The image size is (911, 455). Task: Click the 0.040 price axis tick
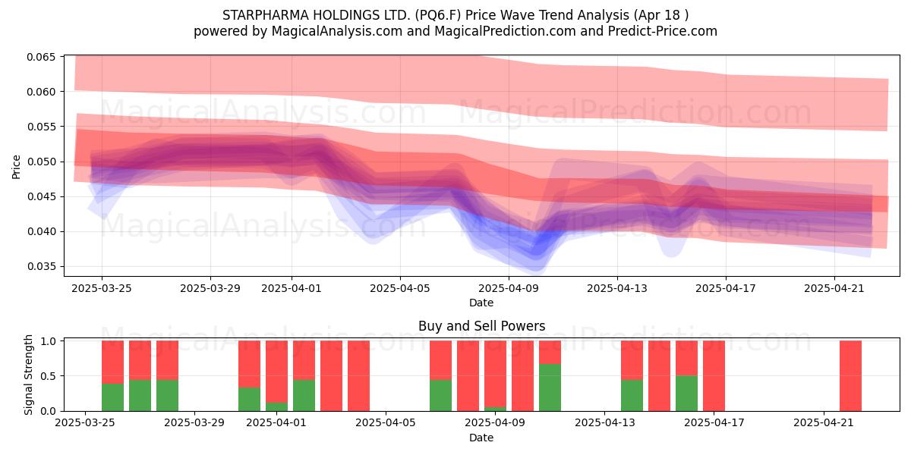(43, 231)
